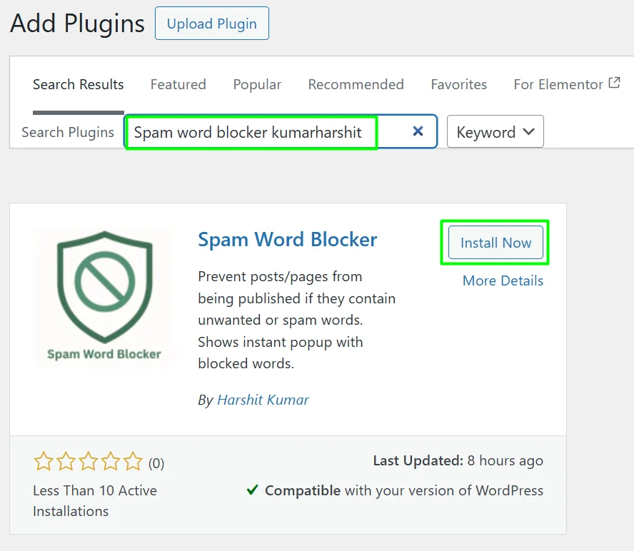Open the Keyword filter dropdown arrow
The width and height of the screenshot is (634, 551).
click(527, 131)
